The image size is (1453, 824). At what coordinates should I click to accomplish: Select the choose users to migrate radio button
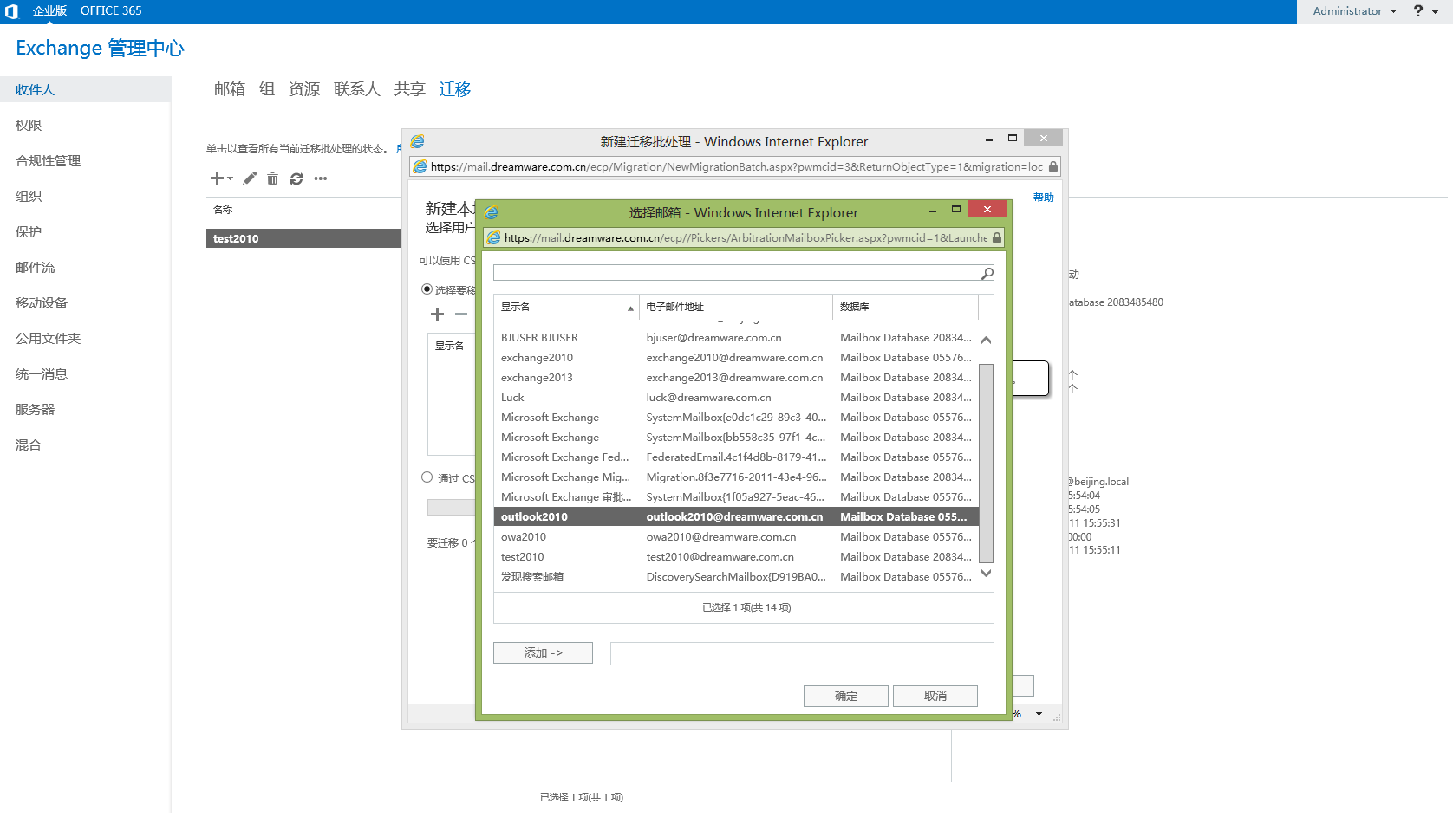tap(427, 289)
